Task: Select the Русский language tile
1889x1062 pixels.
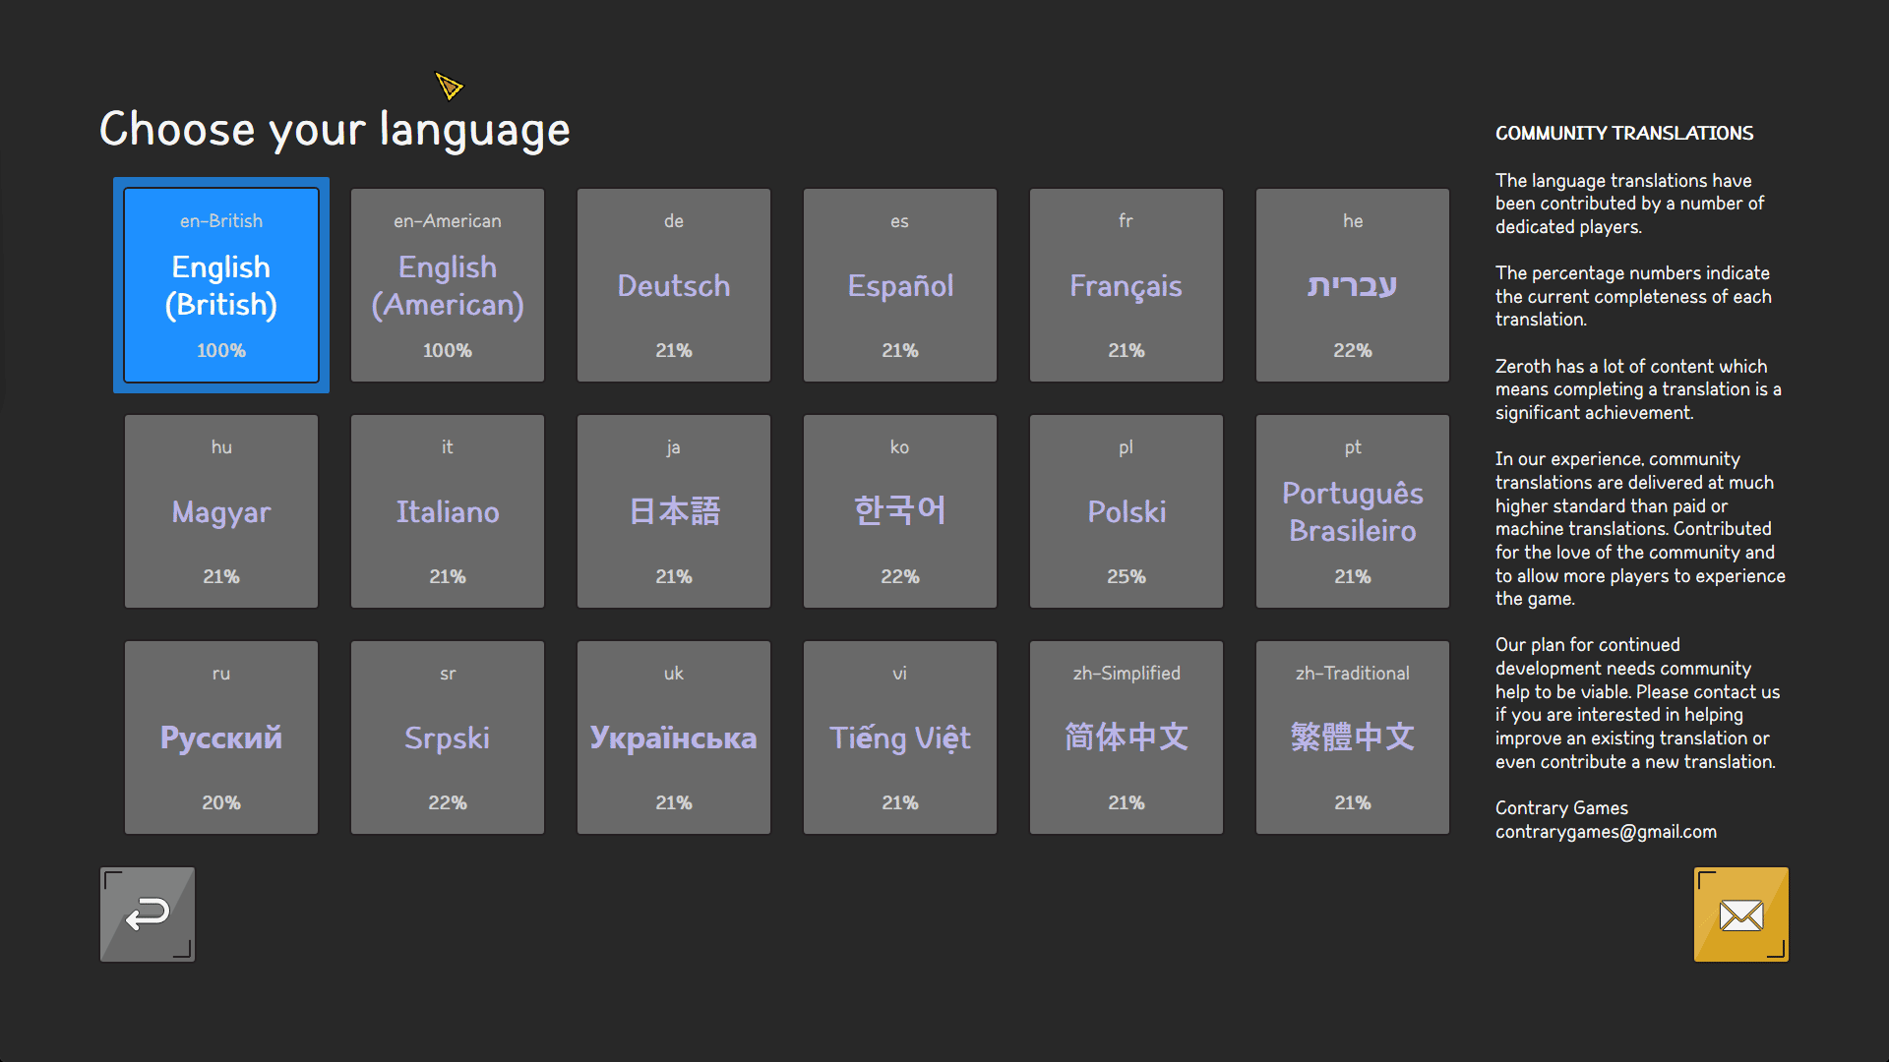Action: tap(221, 737)
